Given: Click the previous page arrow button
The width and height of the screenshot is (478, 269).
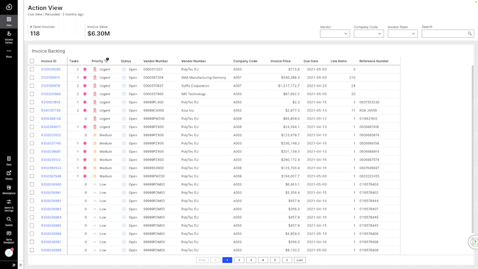Looking at the screenshot, I should point(215,260).
